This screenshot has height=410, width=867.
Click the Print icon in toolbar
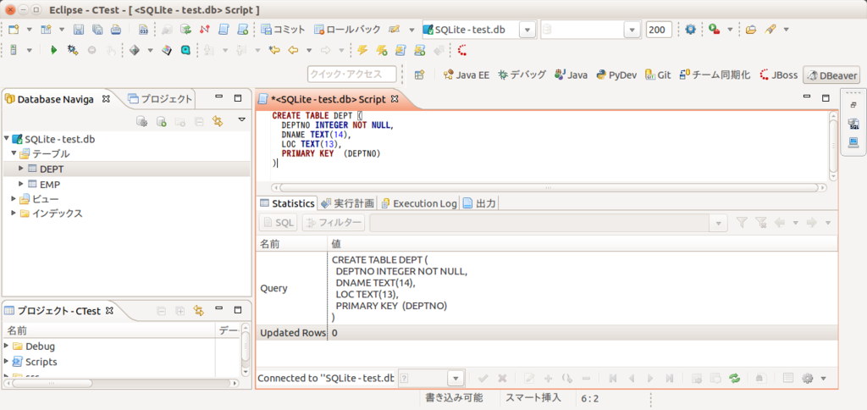(115, 30)
